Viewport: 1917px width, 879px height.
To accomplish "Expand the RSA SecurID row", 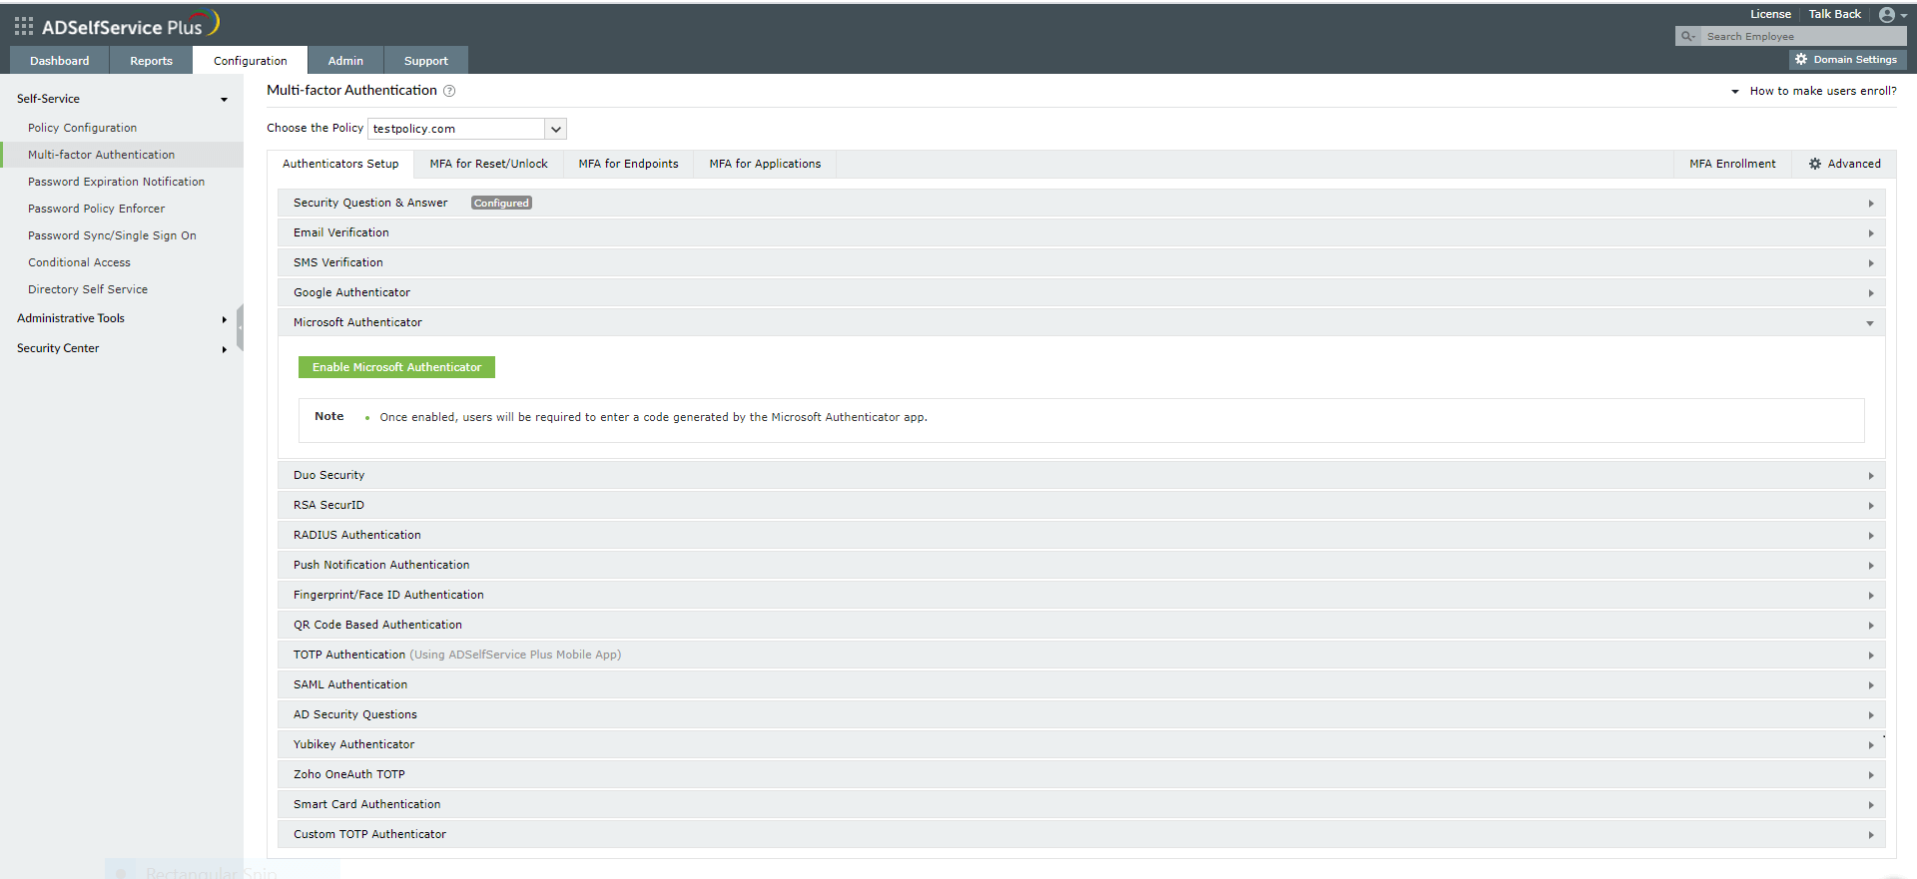I will [x=1081, y=506].
